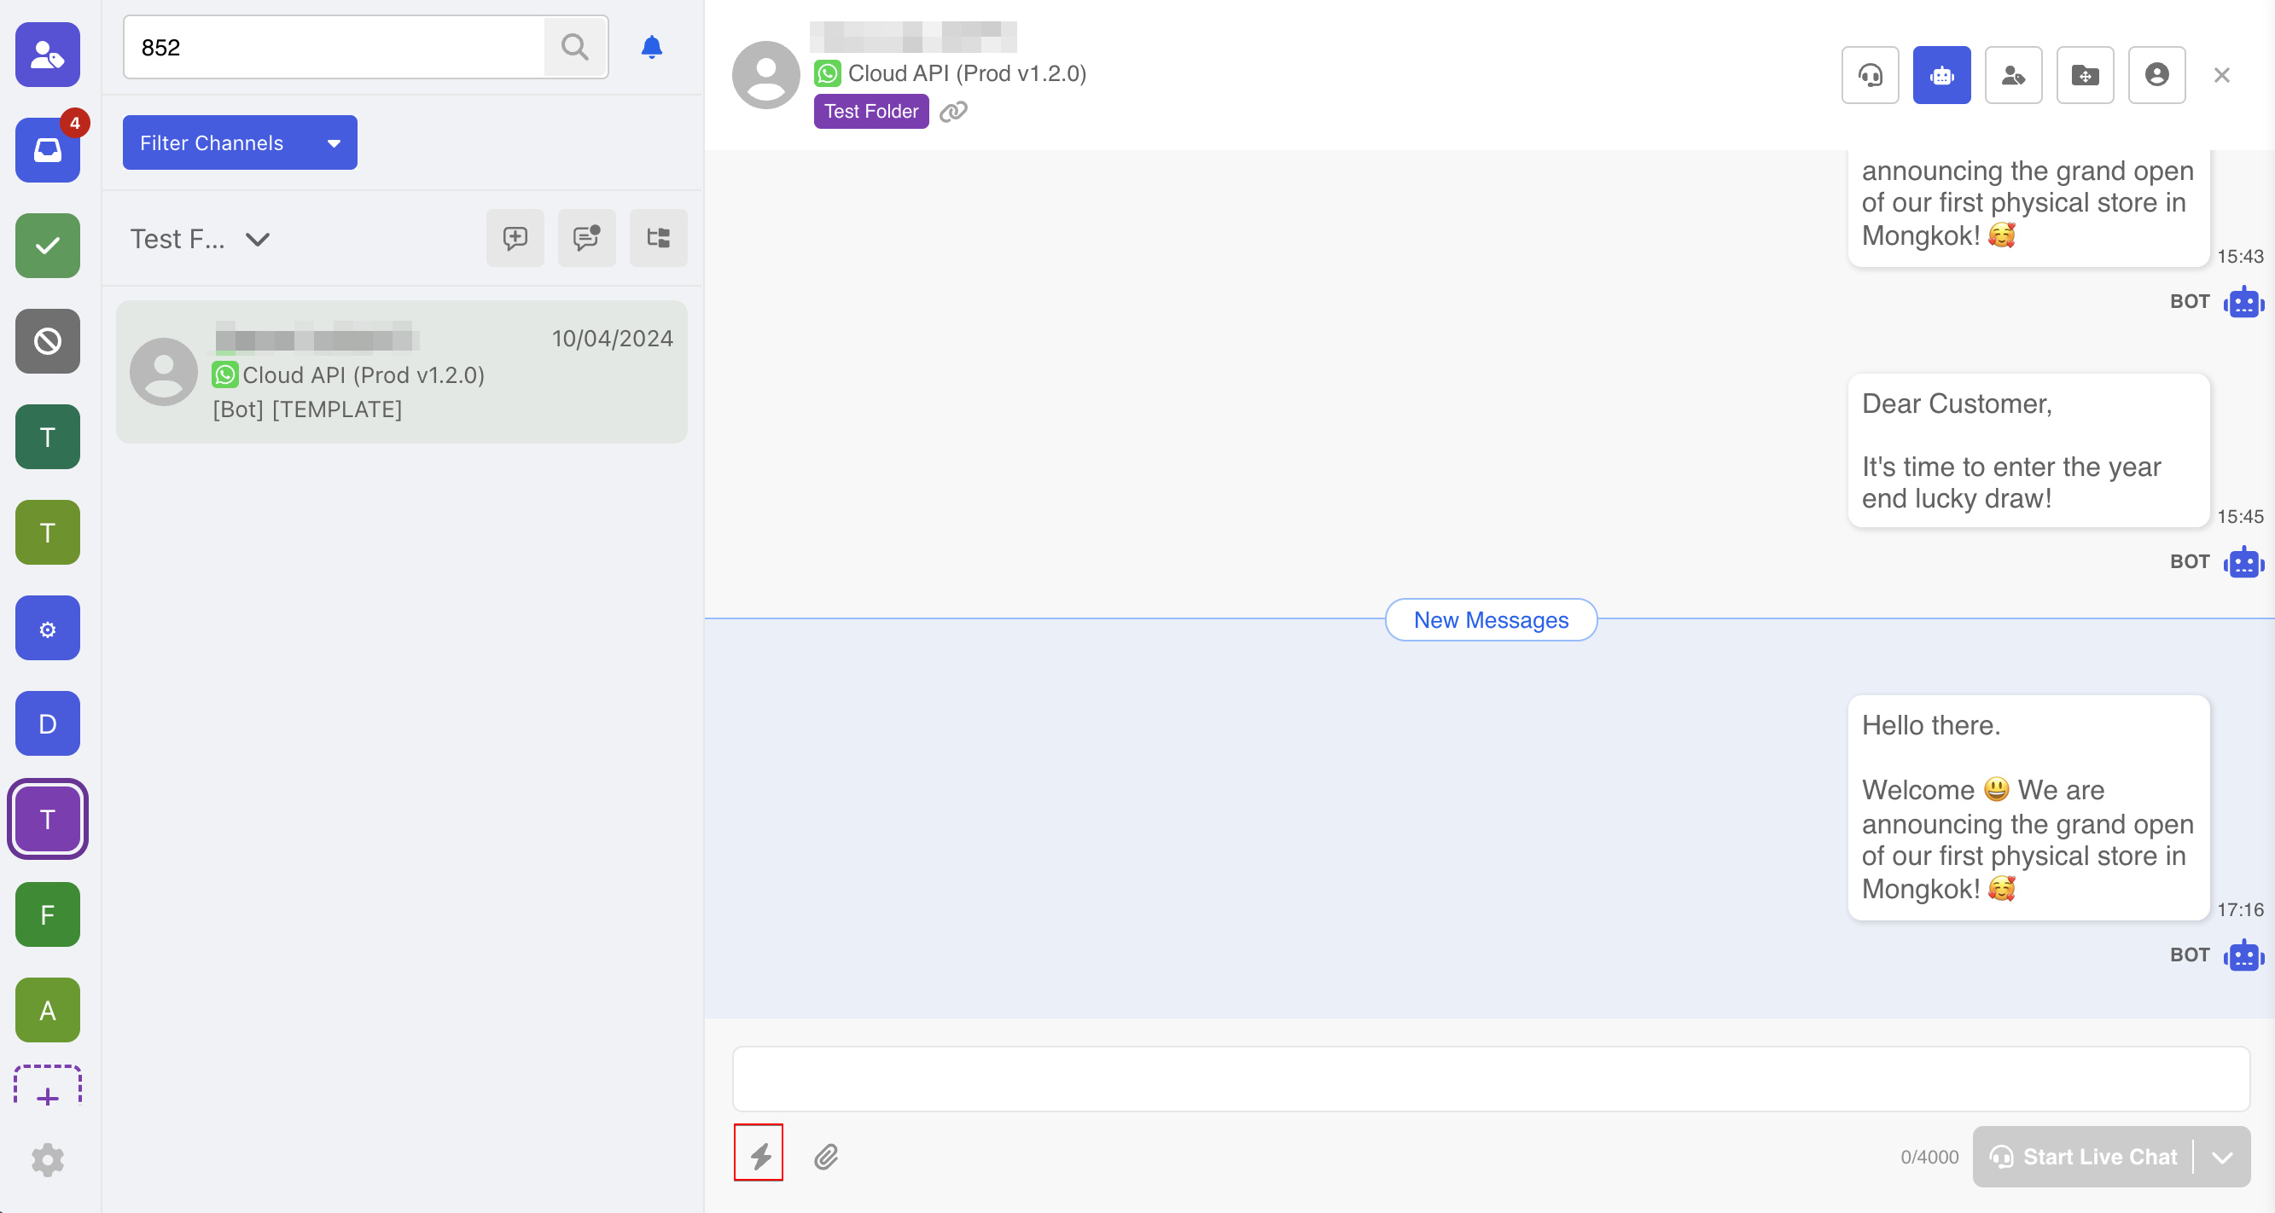The height and width of the screenshot is (1213, 2275).
Task: Click the move to folder icon
Action: pos(2083,75)
